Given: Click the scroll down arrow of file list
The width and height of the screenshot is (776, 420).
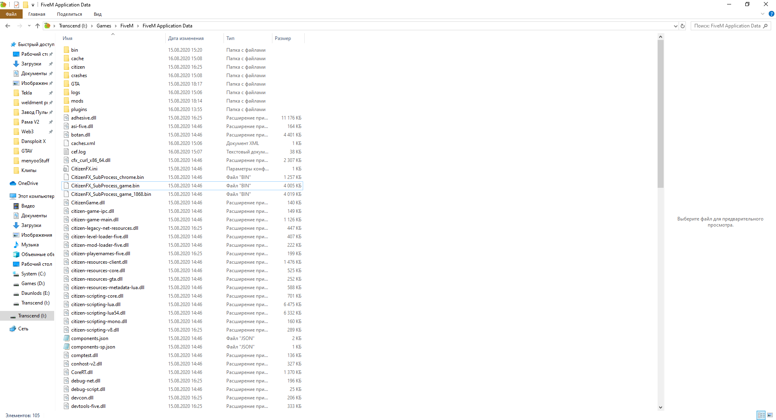Looking at the screenshot, I should coord(660,407).
